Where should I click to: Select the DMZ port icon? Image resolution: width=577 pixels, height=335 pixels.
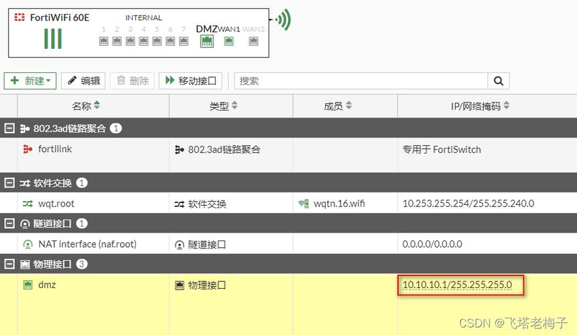[207, 41]
